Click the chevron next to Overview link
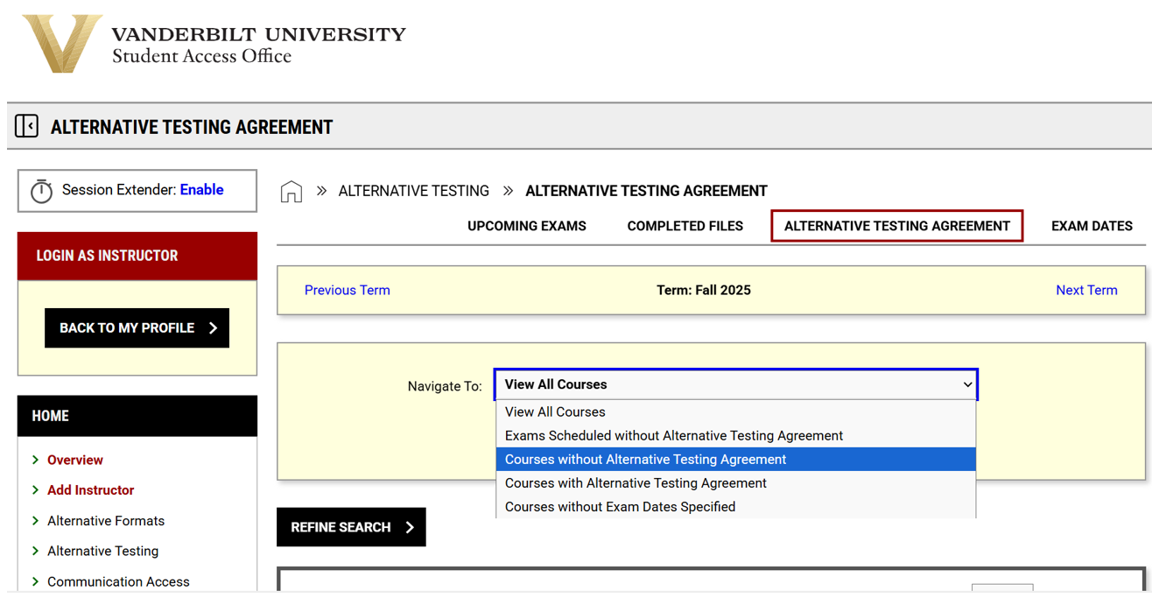The image size is (1152, 598). [35, 460]
